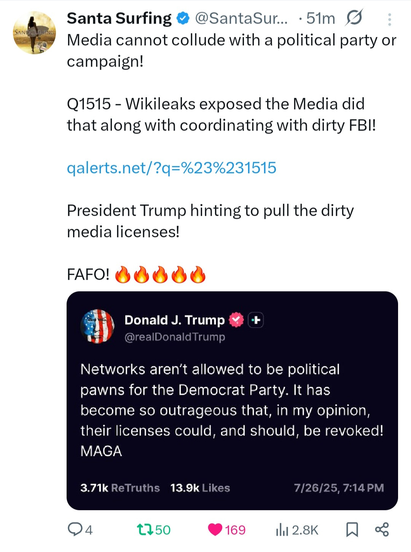Open the three-dot more options menu

pyautogui.click(x=389, y=19)
